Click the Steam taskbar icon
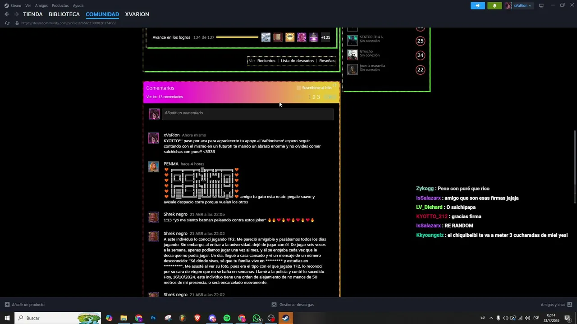The width and height of the screenshot is (577, 324). coord(286,318)
